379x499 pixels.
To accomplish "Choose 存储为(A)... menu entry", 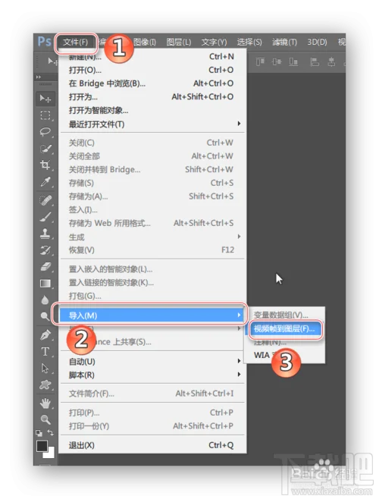I will (152, 196).
